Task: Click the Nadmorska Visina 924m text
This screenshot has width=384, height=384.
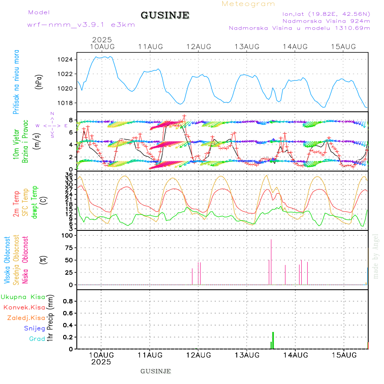Action: point(326,20)
